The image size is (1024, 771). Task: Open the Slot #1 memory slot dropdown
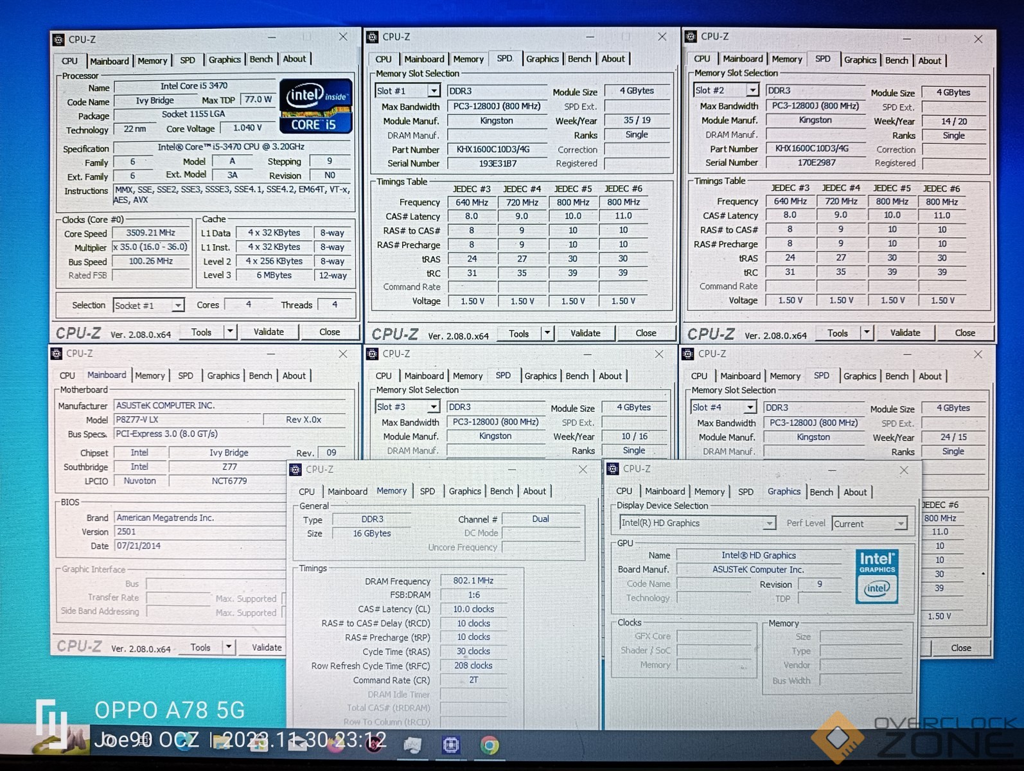434,91
